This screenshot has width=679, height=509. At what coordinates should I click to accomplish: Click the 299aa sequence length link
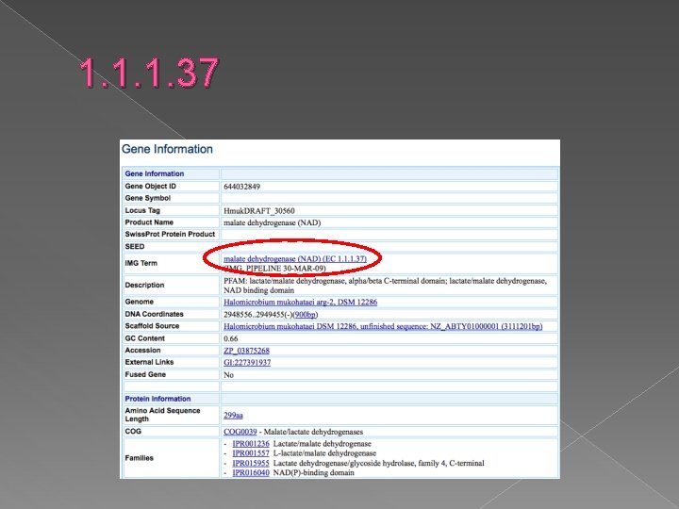233,415
